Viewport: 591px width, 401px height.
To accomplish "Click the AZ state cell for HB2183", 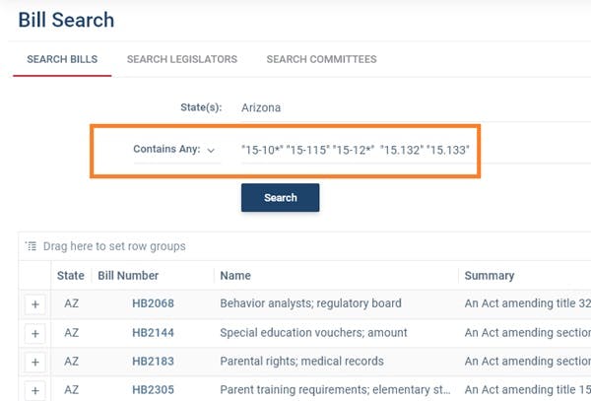I will click(x=71, y=361).
